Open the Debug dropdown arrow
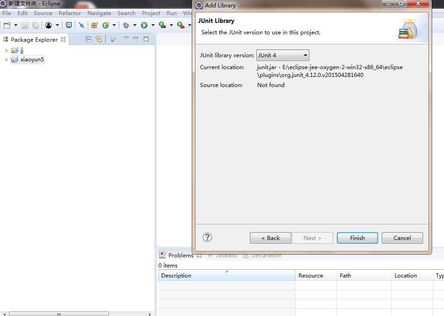 (135, 25)
